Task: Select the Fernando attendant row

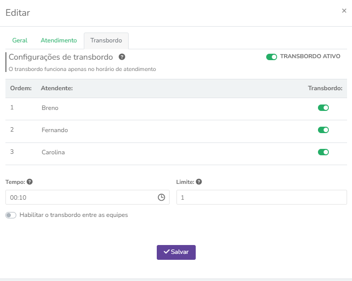Action: (55, 130)
